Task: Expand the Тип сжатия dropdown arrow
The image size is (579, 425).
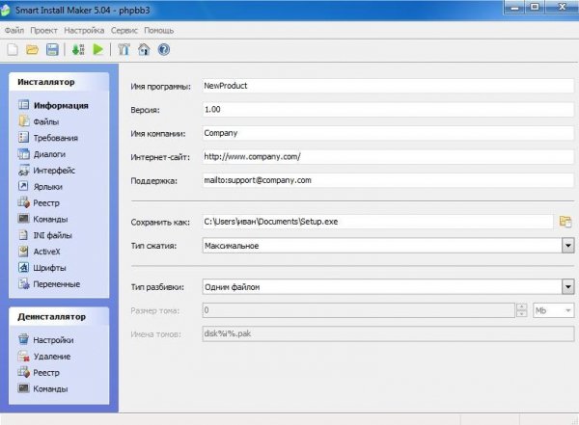Action: [x=568, y=246]
